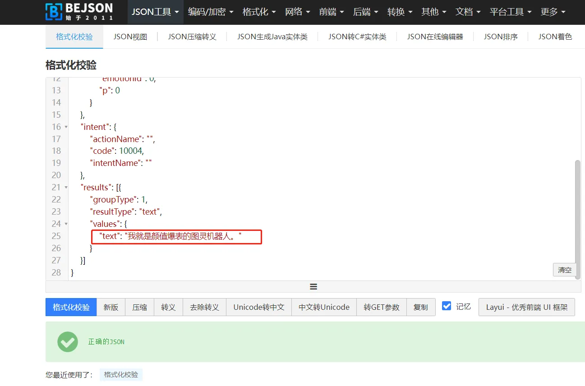Open the 前端 dropdown menu
Image resolution: width=585 pixels, height=386 pixels.
coord(332,12)
